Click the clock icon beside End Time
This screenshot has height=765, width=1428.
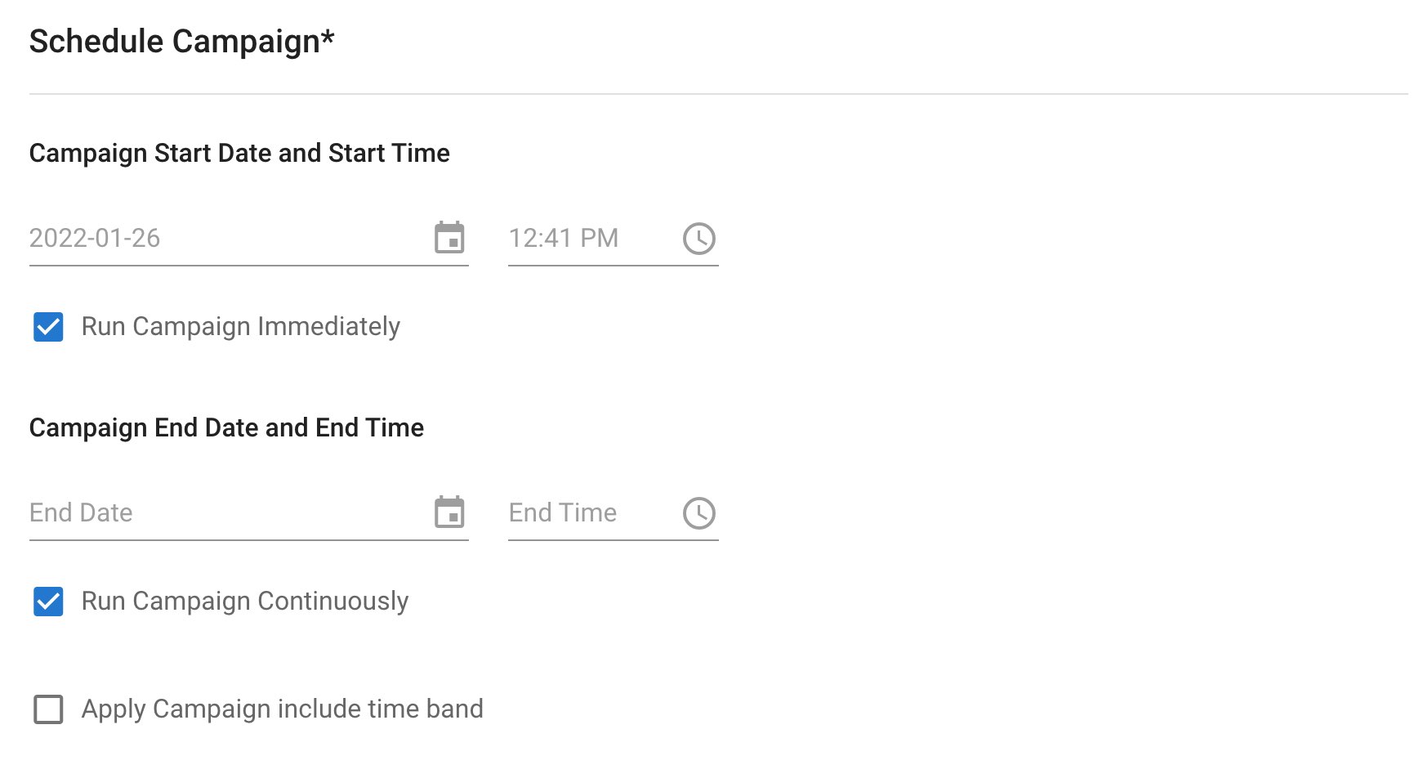(x=699, y=512)
